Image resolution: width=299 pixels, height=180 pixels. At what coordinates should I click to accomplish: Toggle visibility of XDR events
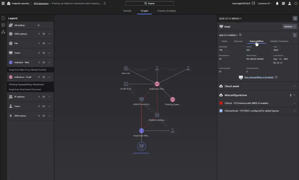coord(44,116)
